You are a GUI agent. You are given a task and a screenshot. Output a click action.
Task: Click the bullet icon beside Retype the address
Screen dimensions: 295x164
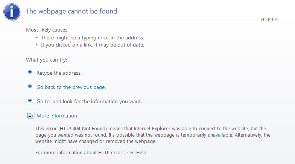click(x=30, y=72)
